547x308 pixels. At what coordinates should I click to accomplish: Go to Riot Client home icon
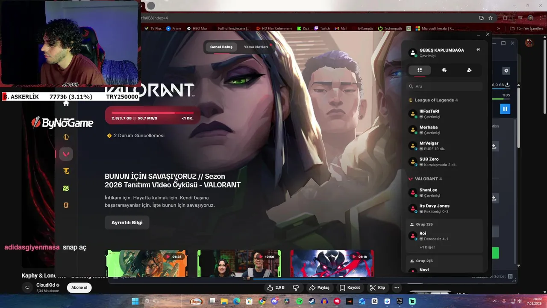pyautogui.click(x=66, y=104)
